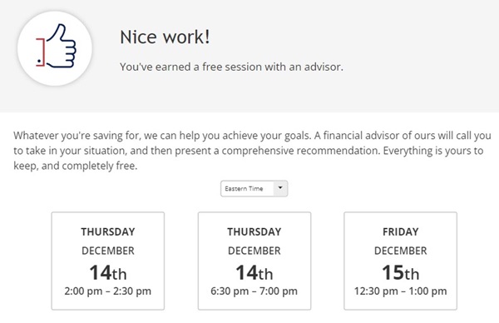Open the Eastern Time timezone dropdown
Image resolution: width=499 pixels, height=323 pixels.
254,189
